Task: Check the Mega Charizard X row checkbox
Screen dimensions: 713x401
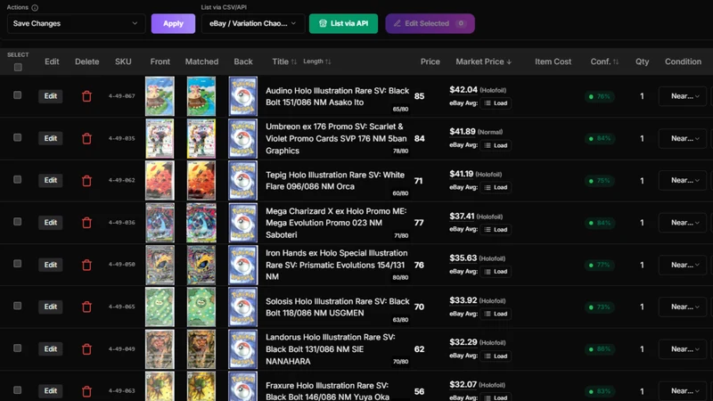Action: tap(17, 221)
